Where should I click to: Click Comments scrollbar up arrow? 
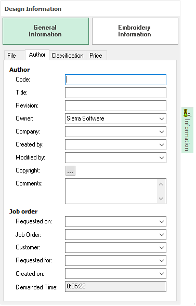click(161, 184)
